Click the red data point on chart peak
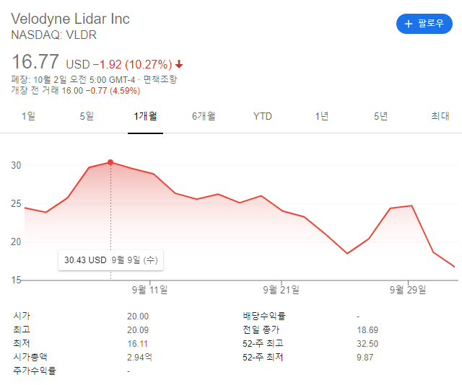This screenshot has width=462, height=385. [x=110, y=162]
